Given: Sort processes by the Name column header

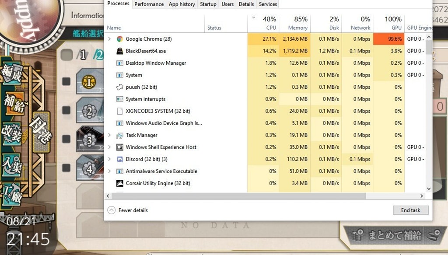Looking at the screenshot, I should pyautogui.click(x=114, y=28).
